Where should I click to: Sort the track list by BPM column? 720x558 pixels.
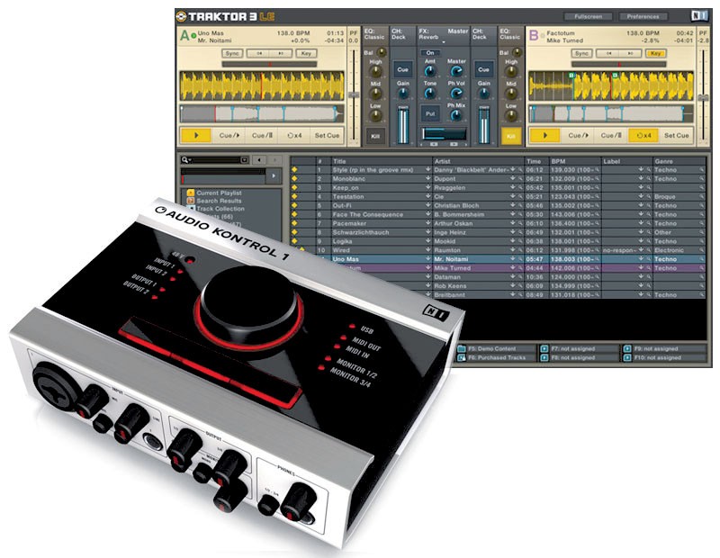[576, 161]
